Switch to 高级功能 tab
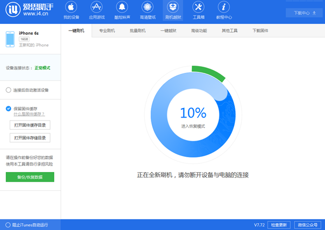The width and height of the screenshot is (325, 230). point(199,31)
